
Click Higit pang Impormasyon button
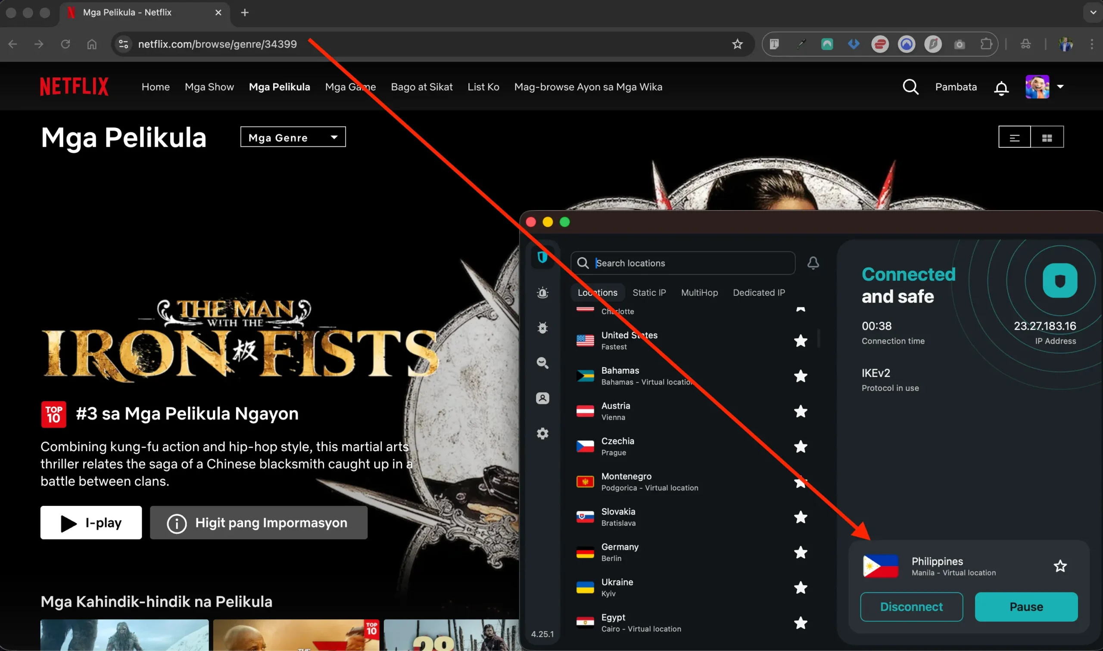(x=259, y=522)
